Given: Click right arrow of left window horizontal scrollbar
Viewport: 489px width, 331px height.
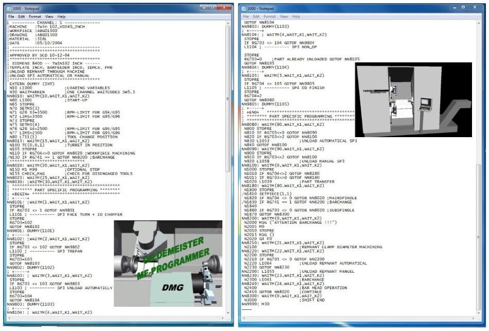Looking at the screenshot, I should point(223,318).
